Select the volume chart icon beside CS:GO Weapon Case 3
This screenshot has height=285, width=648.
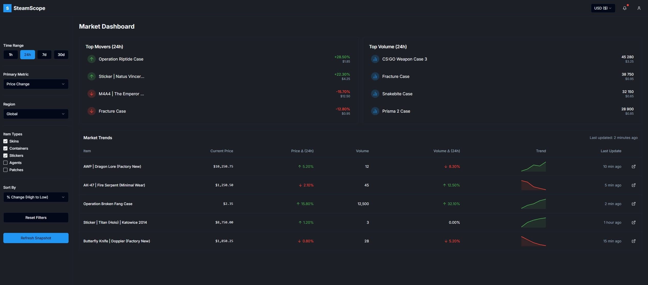(375, 59)
